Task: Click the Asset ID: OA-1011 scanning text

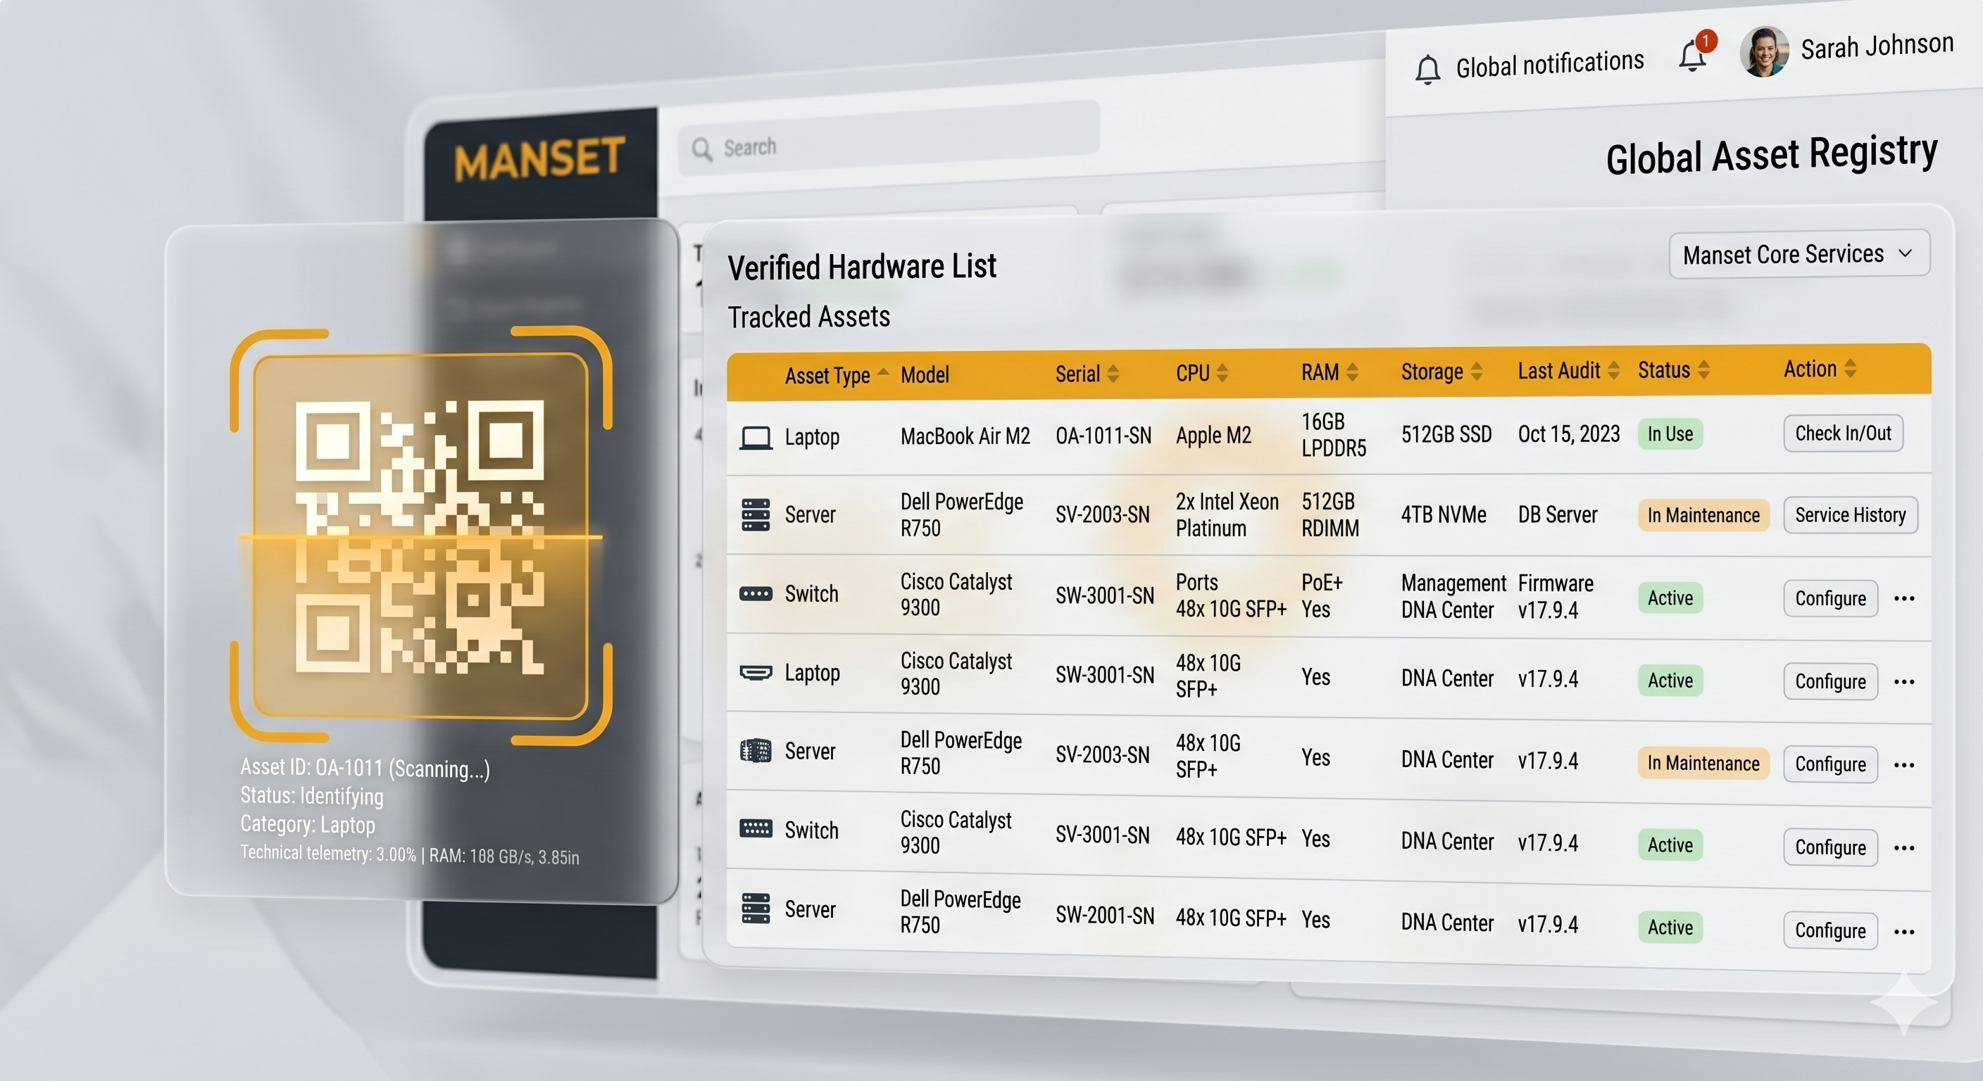Action: click(x=365, y=768)
